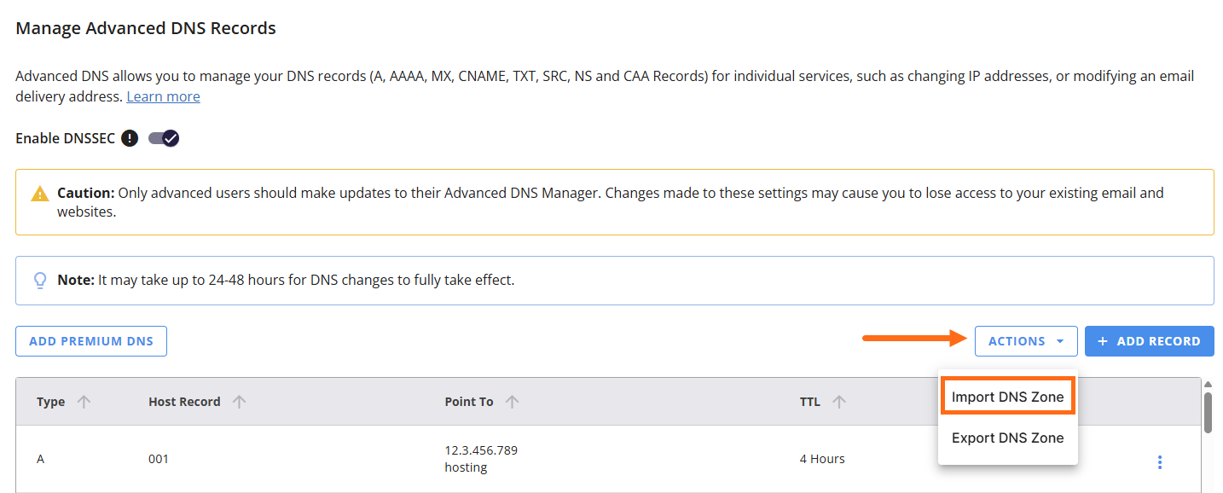
Task: Open the Learn more link
Action: pyautogui.click(x=163, y=96)
